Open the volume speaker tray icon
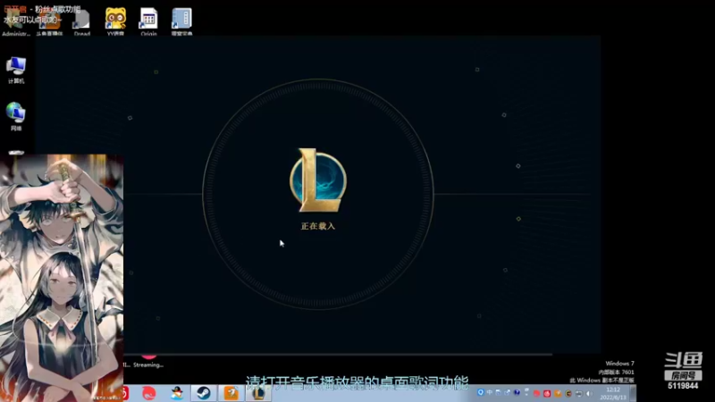The height and width of the screenshot is (402, 715). pyautogui.click(x=589, y=393)
